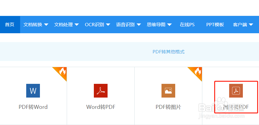Image resolution: width=259 pixels, height=125 pixels.
Task: Open 在线PS from navigation bar
Action: click(x=187, y=25)
